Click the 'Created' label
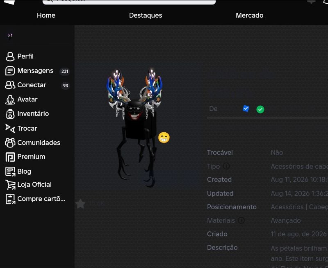This screenshot has width=328, height=274. tap(219, 180)
